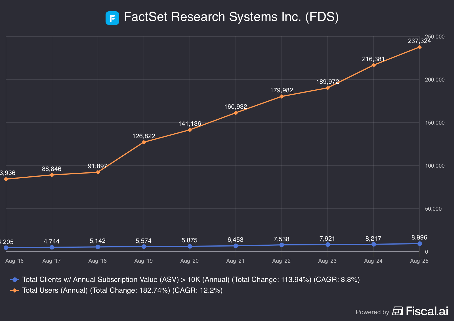Screen dimensions: 454x321
Task: Toggle the Total Users series in the legend
Action: click(x=123, y=290)
